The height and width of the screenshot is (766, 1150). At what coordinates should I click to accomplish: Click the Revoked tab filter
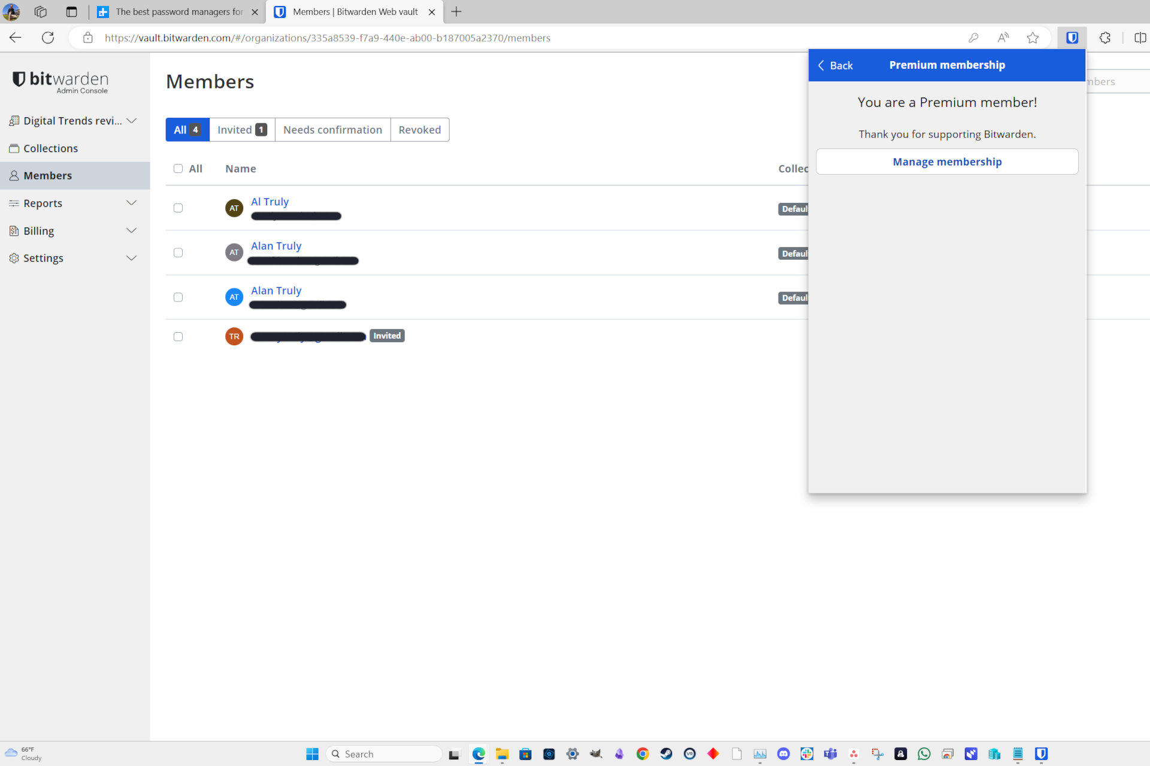[419, 129]
